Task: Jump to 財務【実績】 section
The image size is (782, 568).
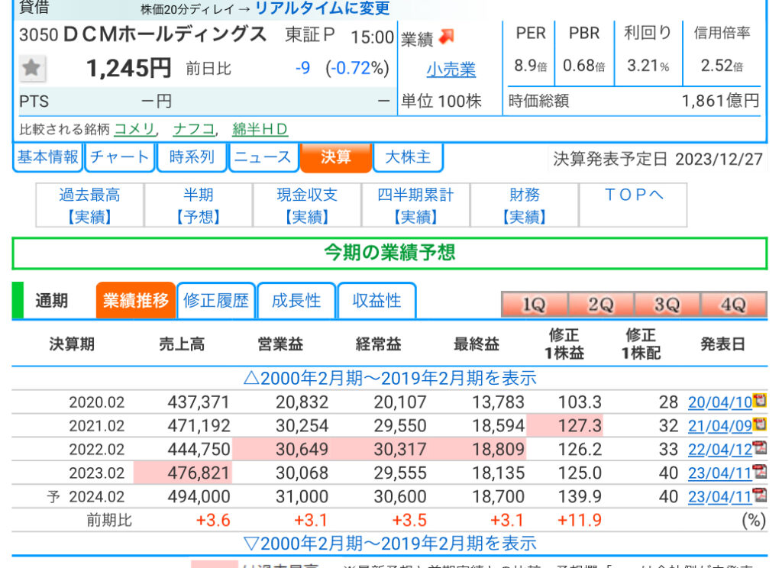Action: [x=524, y=205]
